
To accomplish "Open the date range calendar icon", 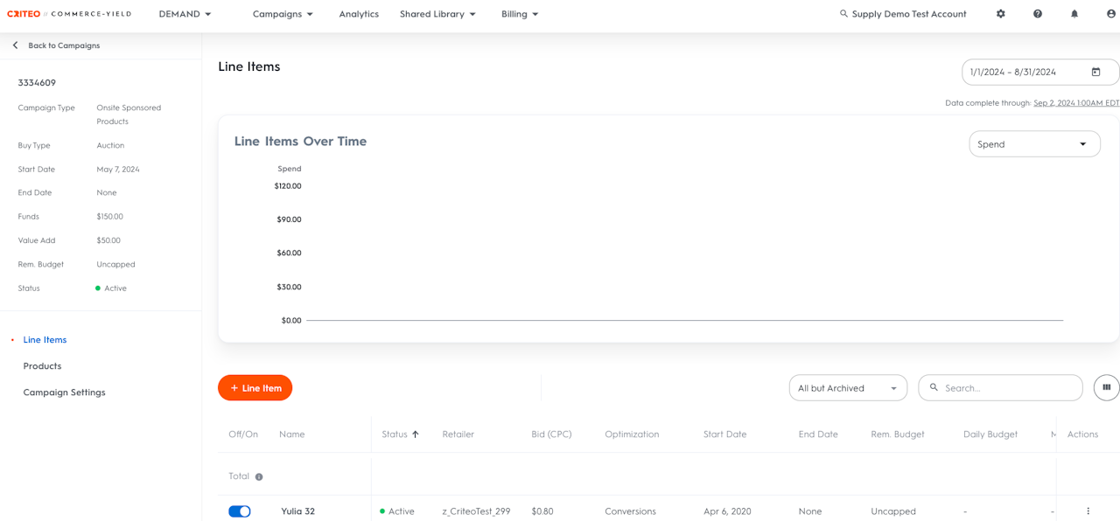I will 1095,72.
